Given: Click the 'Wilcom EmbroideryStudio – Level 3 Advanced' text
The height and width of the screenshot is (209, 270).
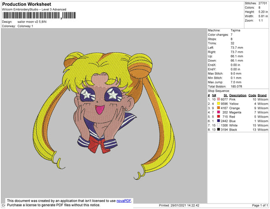Looking at the screenshot, I should (34, 9).
